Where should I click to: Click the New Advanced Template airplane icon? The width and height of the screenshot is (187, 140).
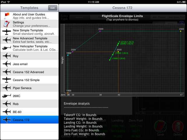click(6, 40)
